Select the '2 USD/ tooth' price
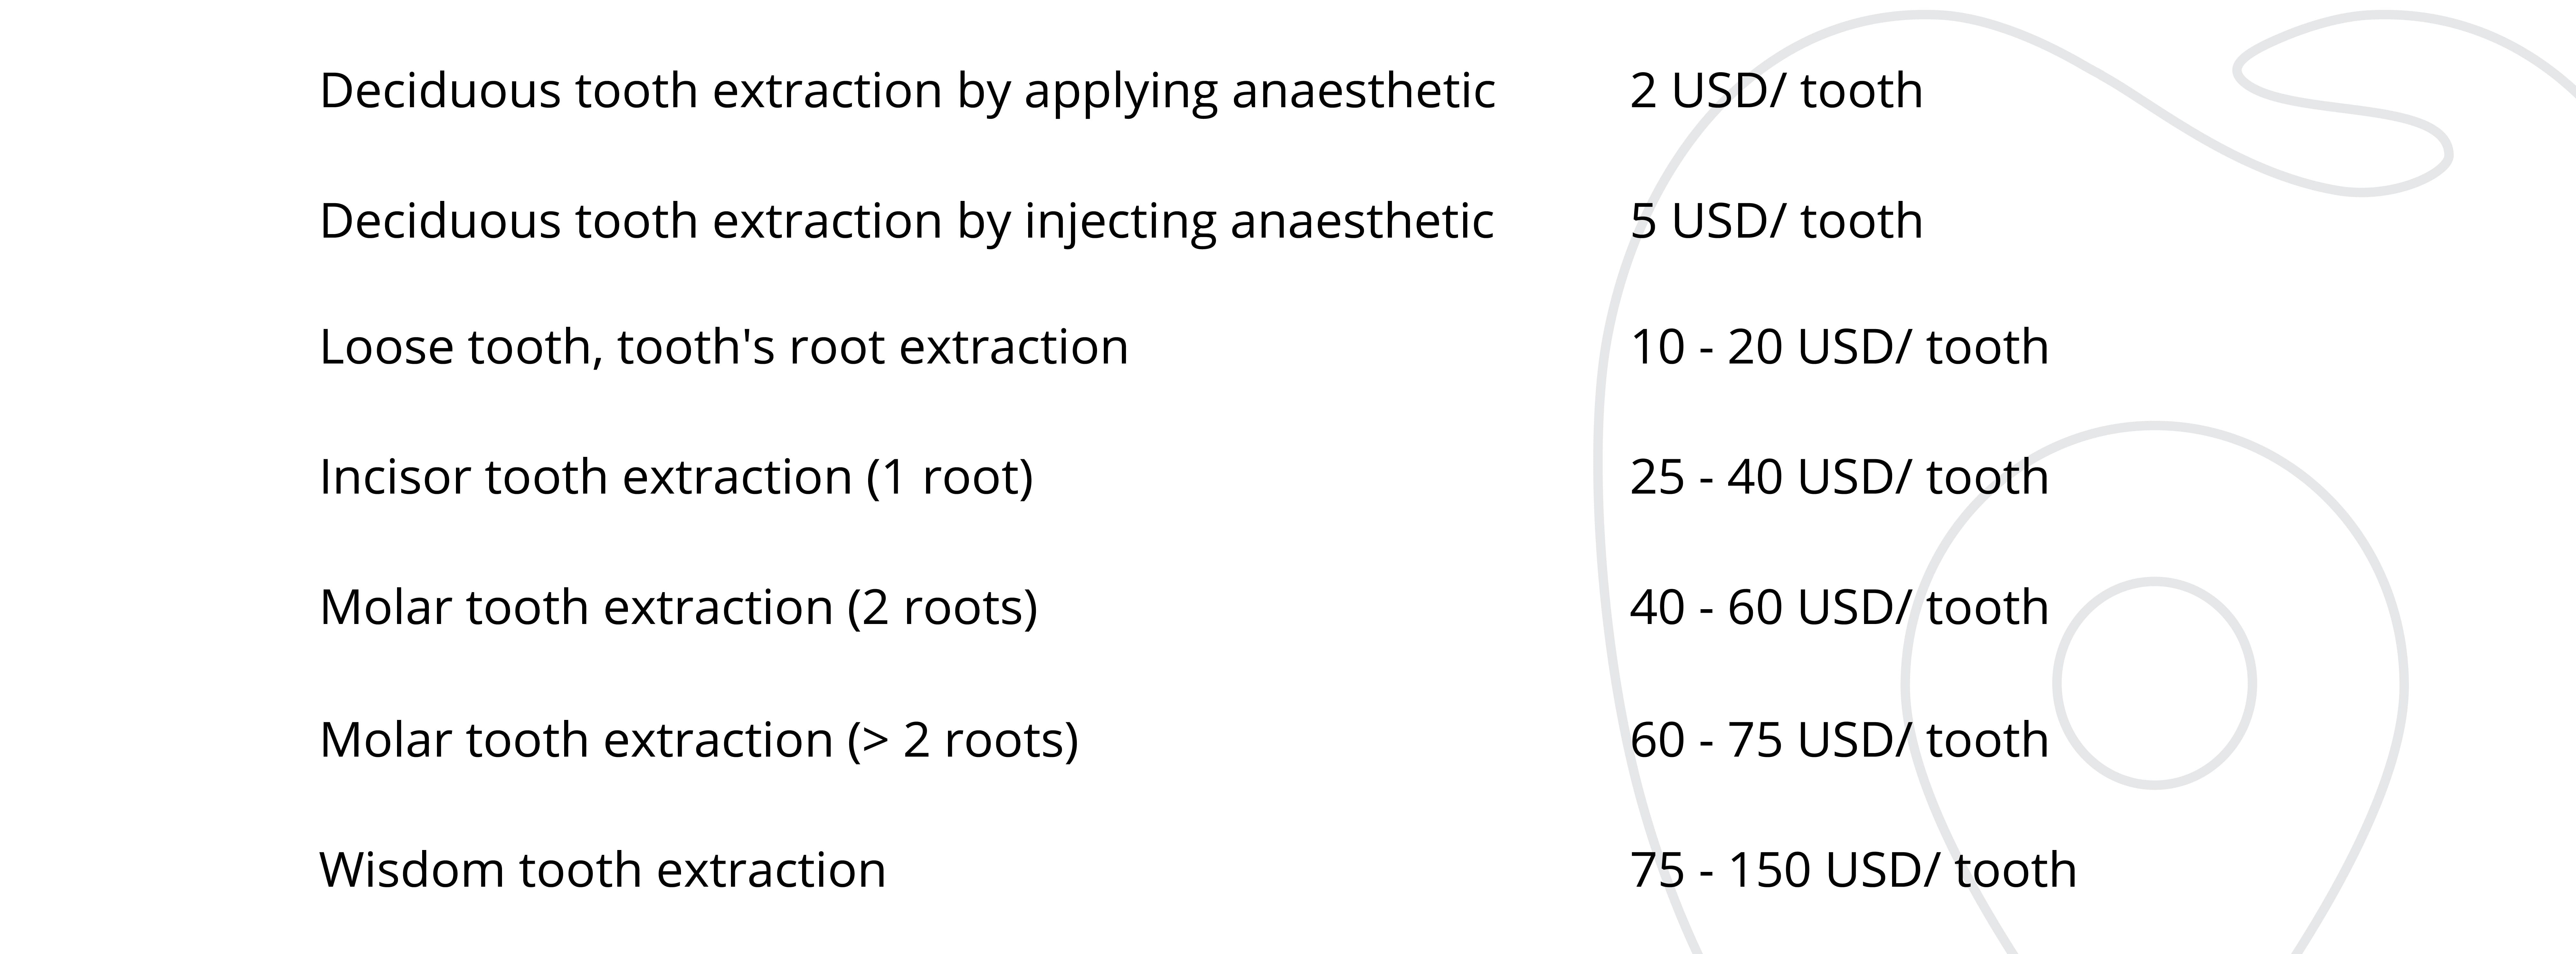Screen dimensions: 2576x954 coord(1776,91)
